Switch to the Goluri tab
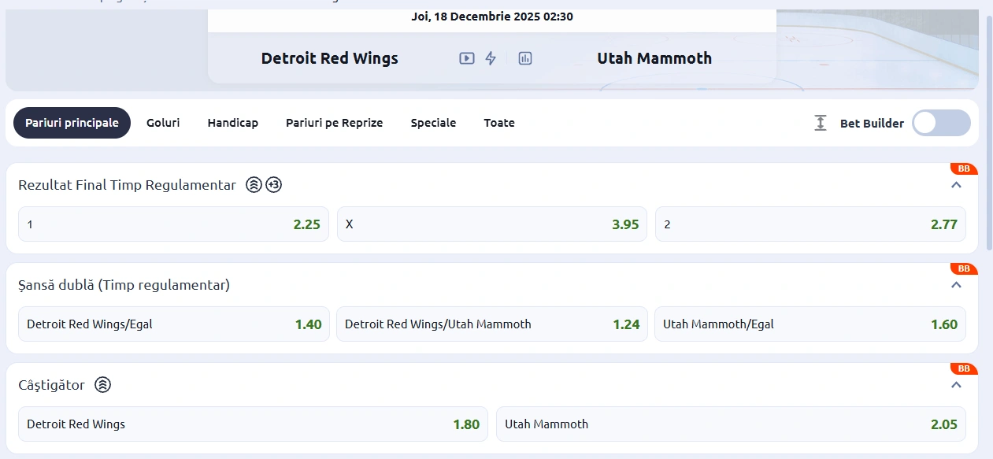This screenshot has height=459, width=993. point(163,123)
